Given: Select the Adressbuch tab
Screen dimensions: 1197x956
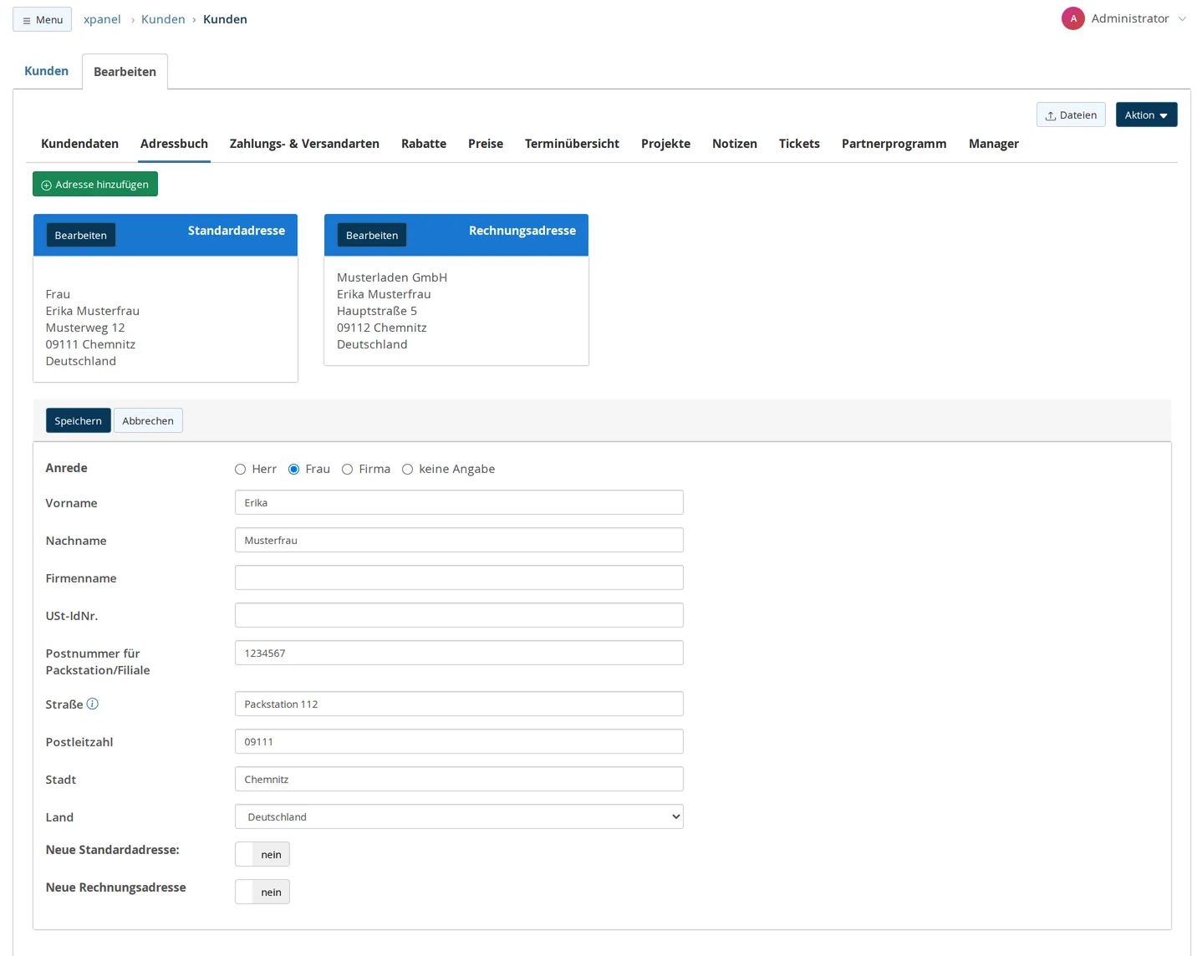Looking at the screenshot, I should (174, 144).
